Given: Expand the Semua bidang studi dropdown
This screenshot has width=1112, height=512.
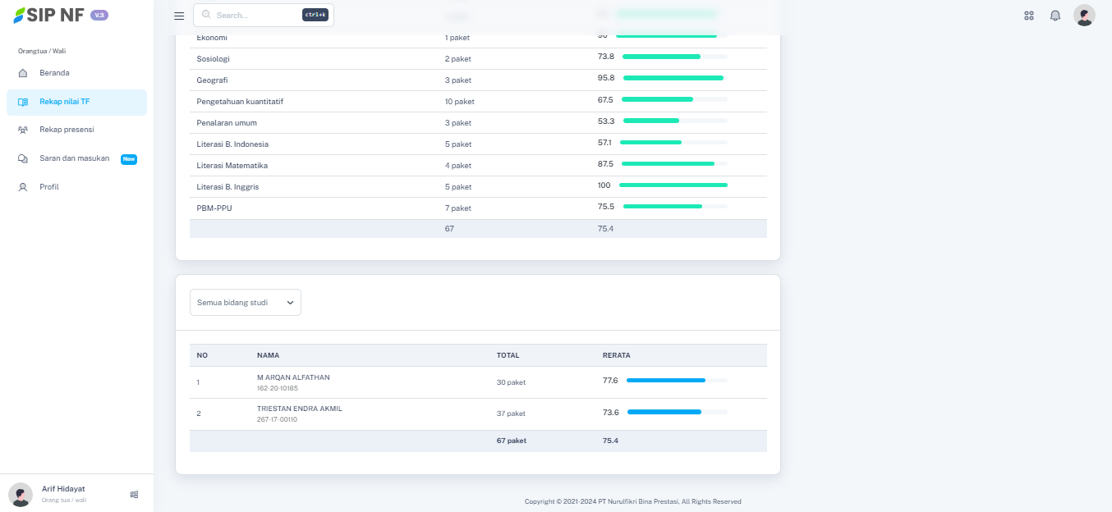Looking at the screenshot, I should tap(246, 302).
